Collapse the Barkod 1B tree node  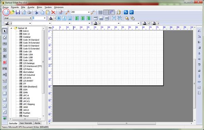tap(11, 28)
